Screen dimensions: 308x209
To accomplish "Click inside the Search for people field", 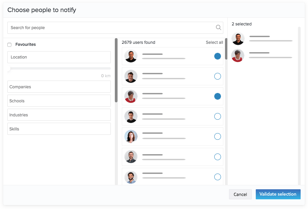I will point(100,27).
